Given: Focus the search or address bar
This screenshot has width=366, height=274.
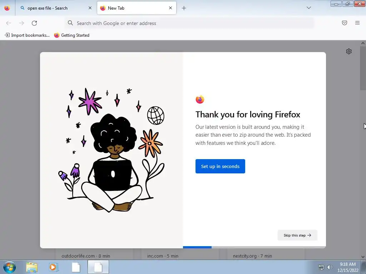Looking at the screenshot, I should [190, 23].
